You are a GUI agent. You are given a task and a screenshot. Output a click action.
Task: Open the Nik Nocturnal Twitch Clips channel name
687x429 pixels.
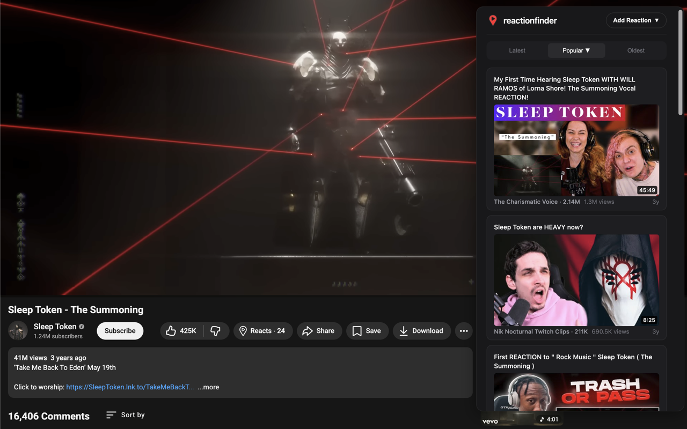tap(532, 332)
